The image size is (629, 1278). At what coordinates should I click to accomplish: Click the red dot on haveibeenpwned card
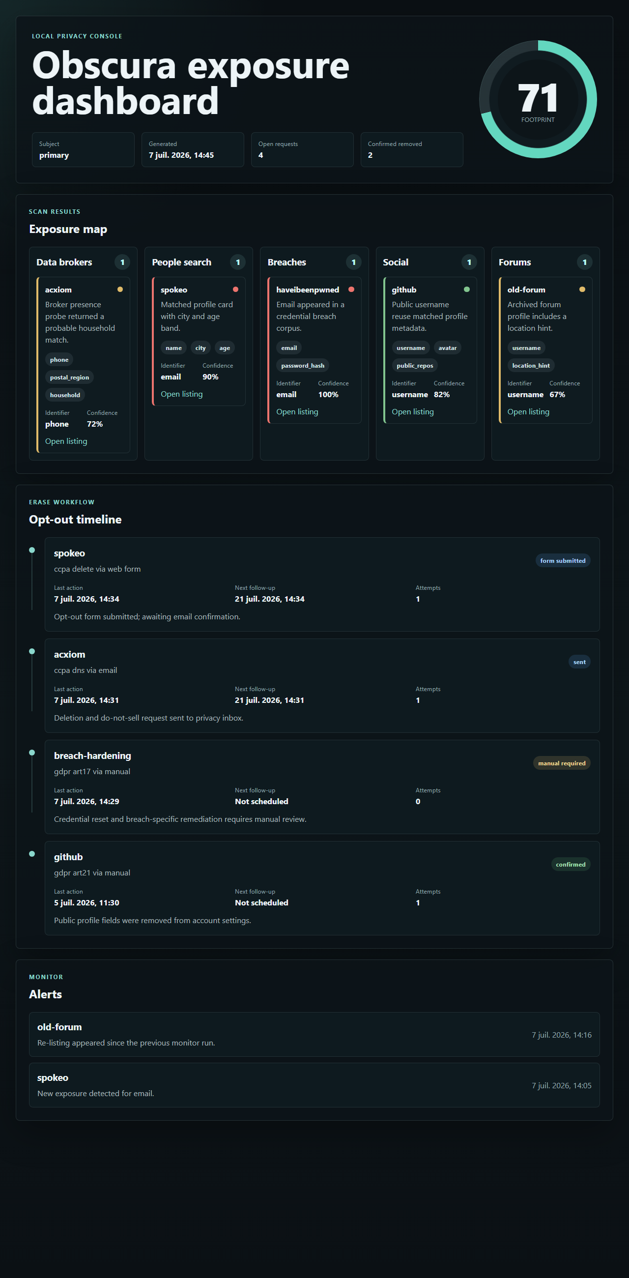pyautogui.click(x=351, y=289)
